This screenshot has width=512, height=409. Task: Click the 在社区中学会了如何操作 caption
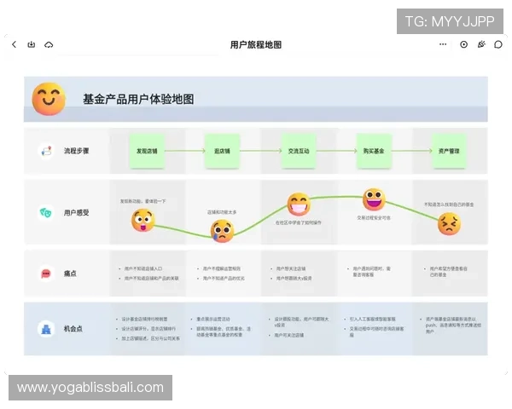(x=299, y=222)
